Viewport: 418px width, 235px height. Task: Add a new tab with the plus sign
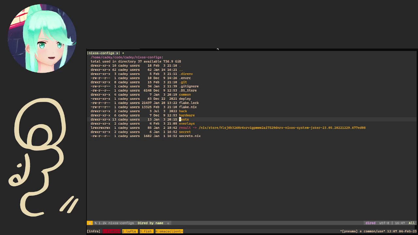pos(123,53)
